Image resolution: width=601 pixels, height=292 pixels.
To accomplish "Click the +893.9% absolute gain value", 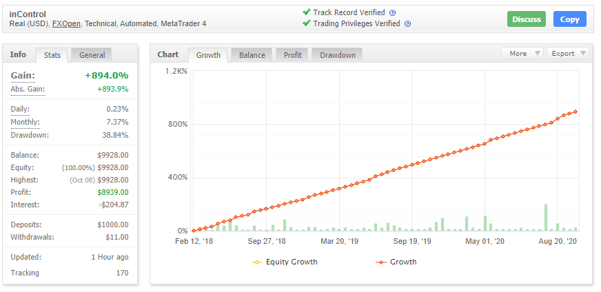I will (x=113, y=90).
